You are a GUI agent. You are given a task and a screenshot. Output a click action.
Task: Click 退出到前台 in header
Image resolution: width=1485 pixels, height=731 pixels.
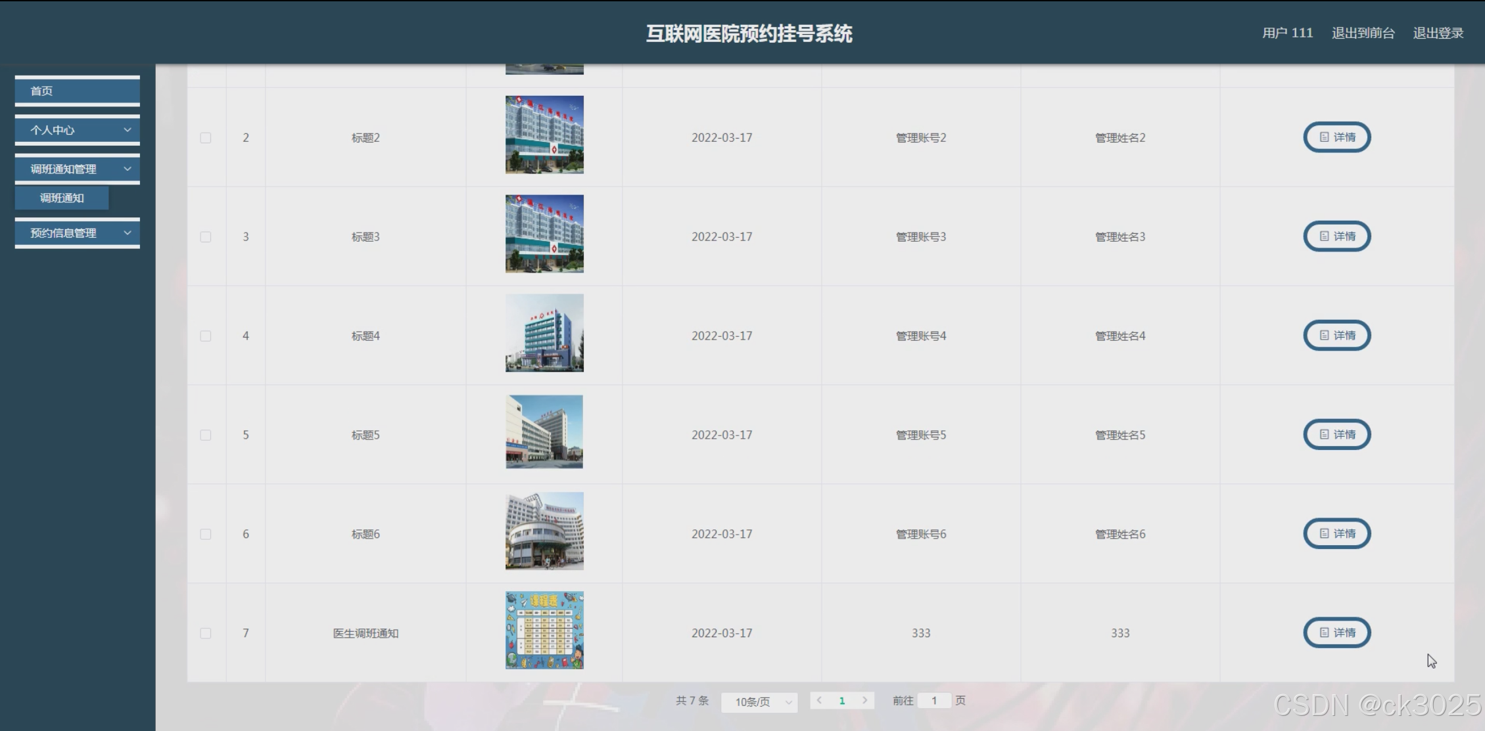[x=1363, y=33]
